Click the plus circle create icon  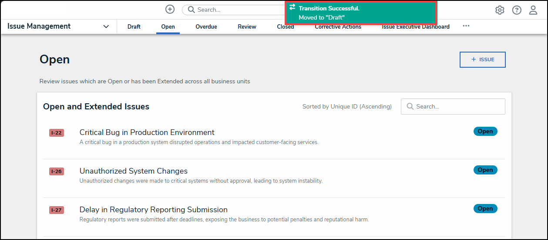[170, 9]
